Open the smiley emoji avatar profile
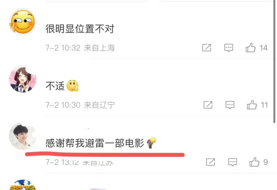Image resolution: width=277 pixels, height=190 pixels. [x=22, y=22]
